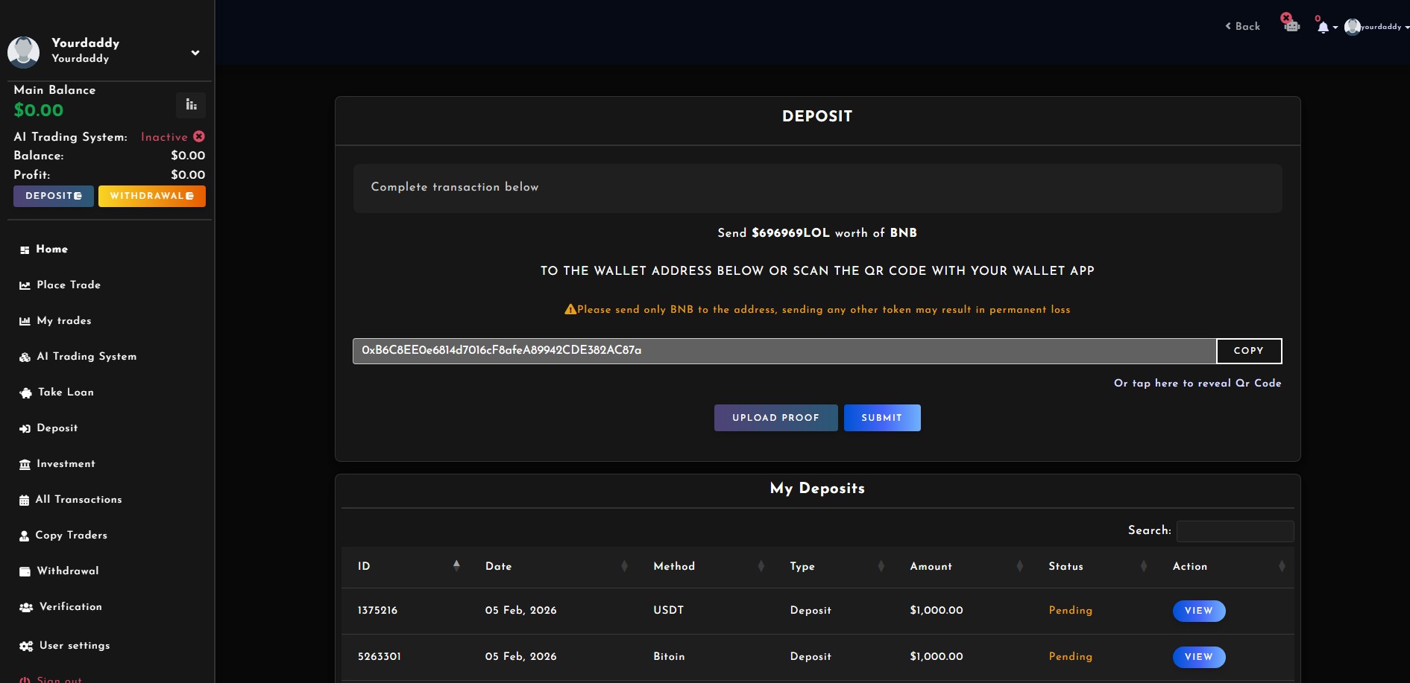
Task: Select My trades in the sidebar
Action: (x=24, y=321)
